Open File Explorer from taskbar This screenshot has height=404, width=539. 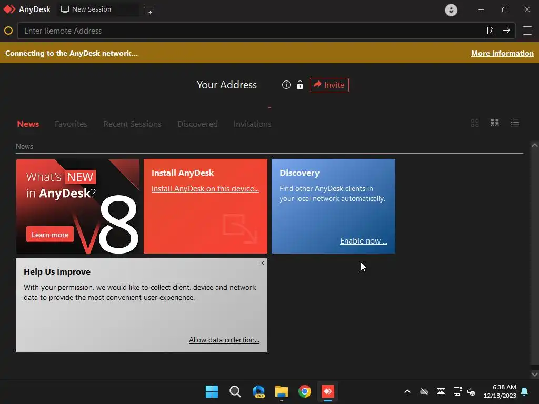[x=282, y=391]
